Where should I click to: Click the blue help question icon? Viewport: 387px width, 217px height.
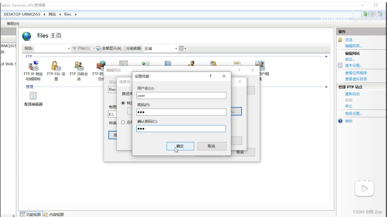[340, 121]
